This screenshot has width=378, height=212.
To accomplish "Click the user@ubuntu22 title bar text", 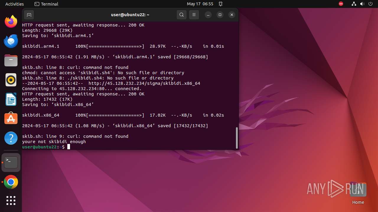I will coord(130,15).
